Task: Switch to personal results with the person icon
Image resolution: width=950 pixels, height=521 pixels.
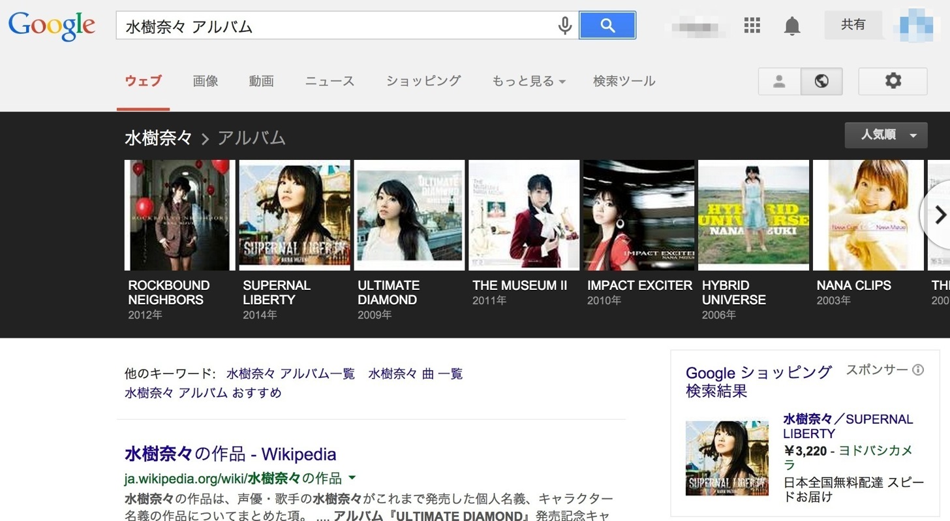Action: [x=779, y=81]
